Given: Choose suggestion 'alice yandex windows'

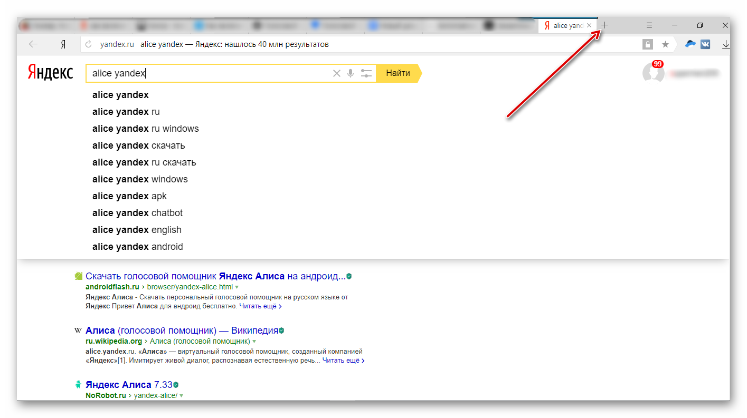Looking at the screenshot, I should pyautogui.click(x=140, y=179).
